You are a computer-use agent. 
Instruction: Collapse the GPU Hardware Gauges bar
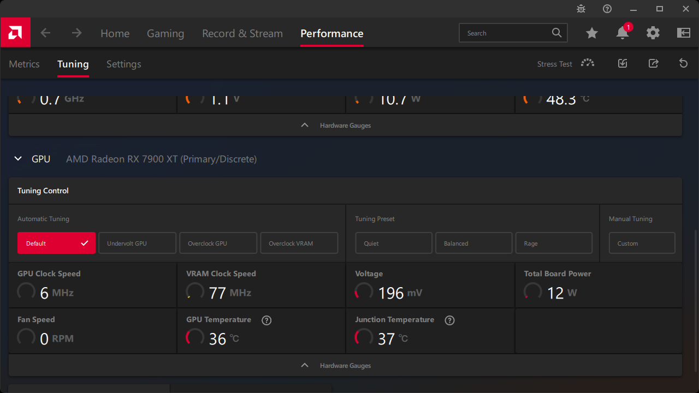click(345, 365)
